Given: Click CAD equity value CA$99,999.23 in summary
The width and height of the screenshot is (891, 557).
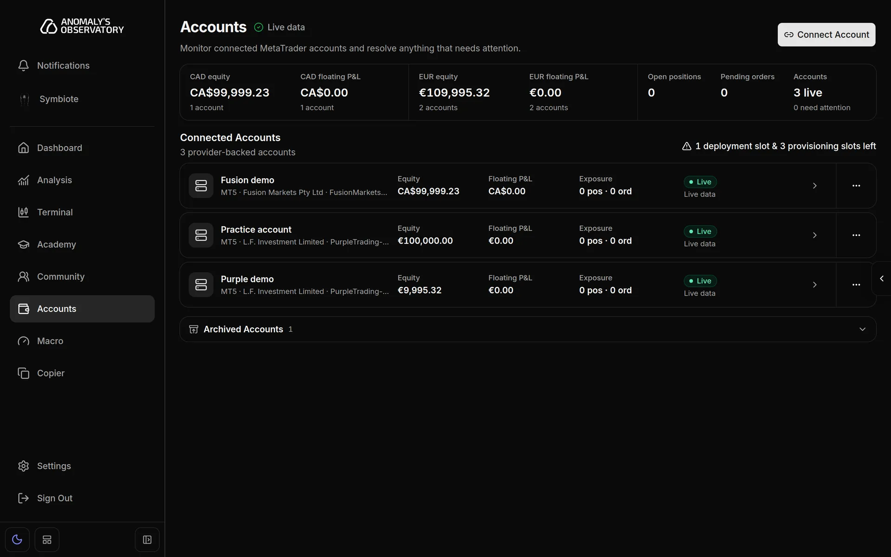Looking at the screenshot, I should 229,93.
